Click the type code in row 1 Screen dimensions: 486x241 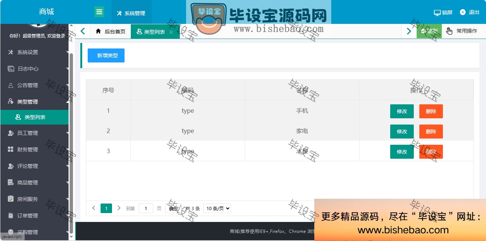point(188,111)
